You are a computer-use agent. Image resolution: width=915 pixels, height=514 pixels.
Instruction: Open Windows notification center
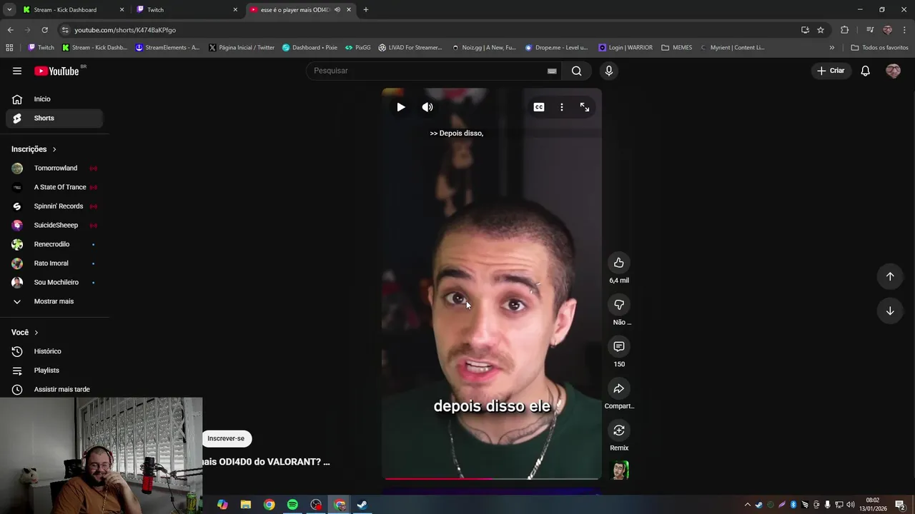pyautogui.click(x=900, y=505)
